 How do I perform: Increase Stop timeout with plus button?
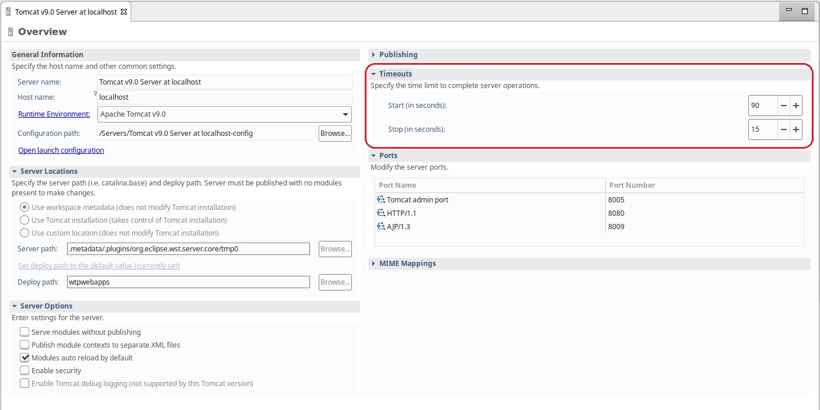(795, 129)
